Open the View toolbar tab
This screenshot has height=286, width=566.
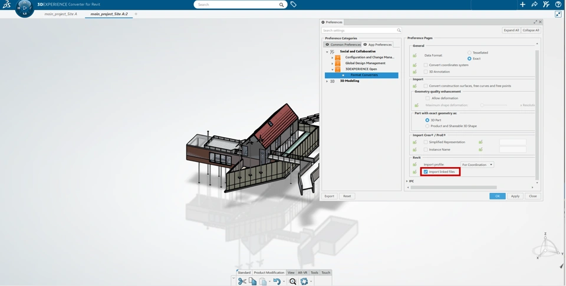[x=291, y=272]
